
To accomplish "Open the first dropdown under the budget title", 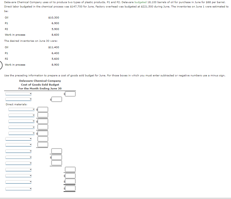I will [18, 94].
